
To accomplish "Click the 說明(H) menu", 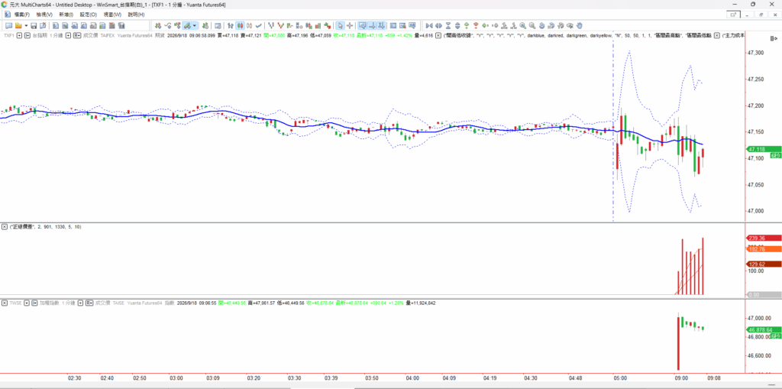I will click(x=136, y=15).
